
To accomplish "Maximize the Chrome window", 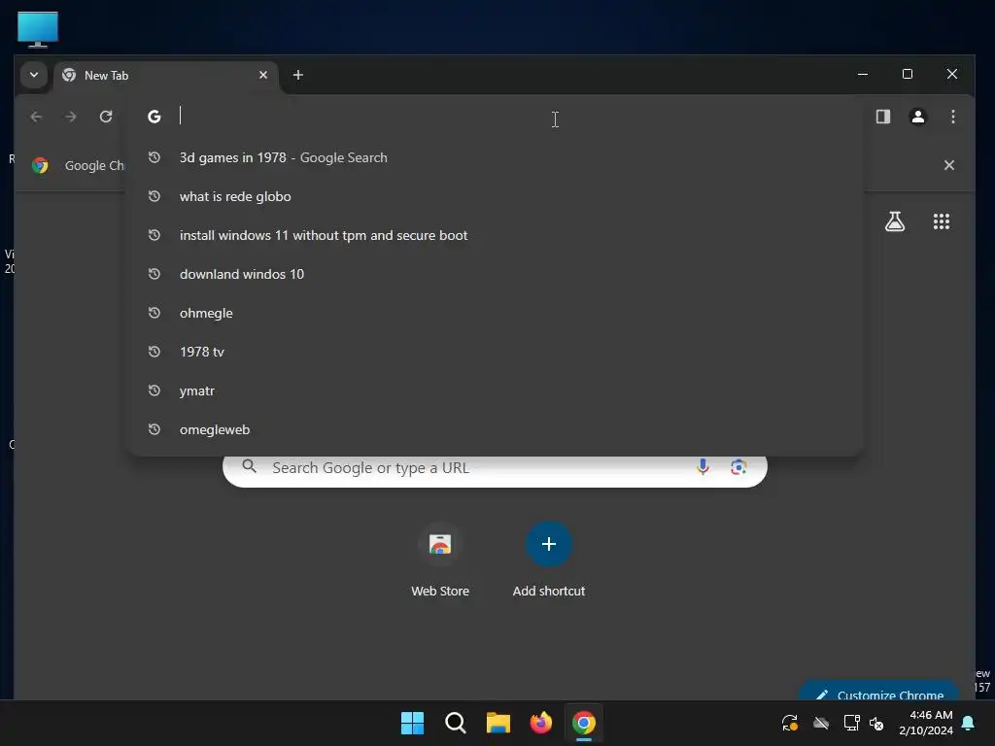I will (x=908, y=74).
